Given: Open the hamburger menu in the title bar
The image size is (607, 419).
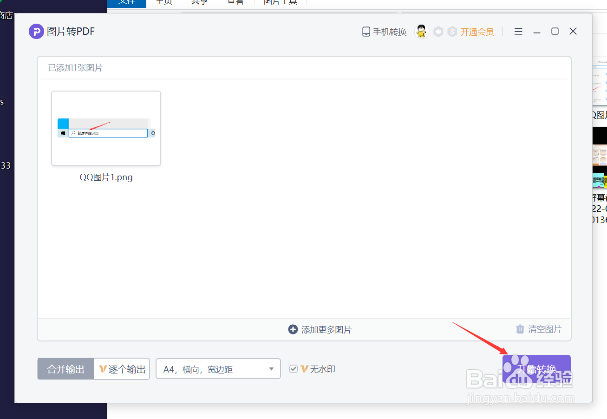Looking at the screenshot, I should click(x=518, y=31).
